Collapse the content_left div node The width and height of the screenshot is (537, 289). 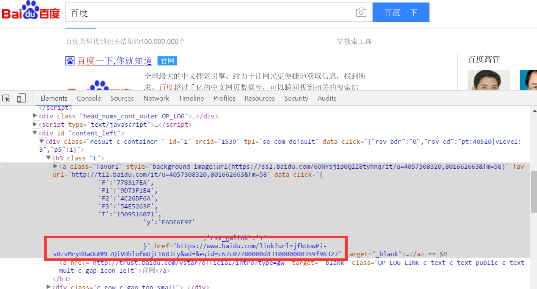[35, 133]
